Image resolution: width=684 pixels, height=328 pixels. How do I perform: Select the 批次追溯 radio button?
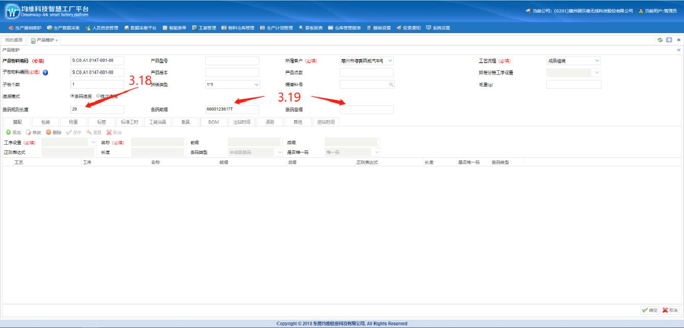[x=98, y=96]
